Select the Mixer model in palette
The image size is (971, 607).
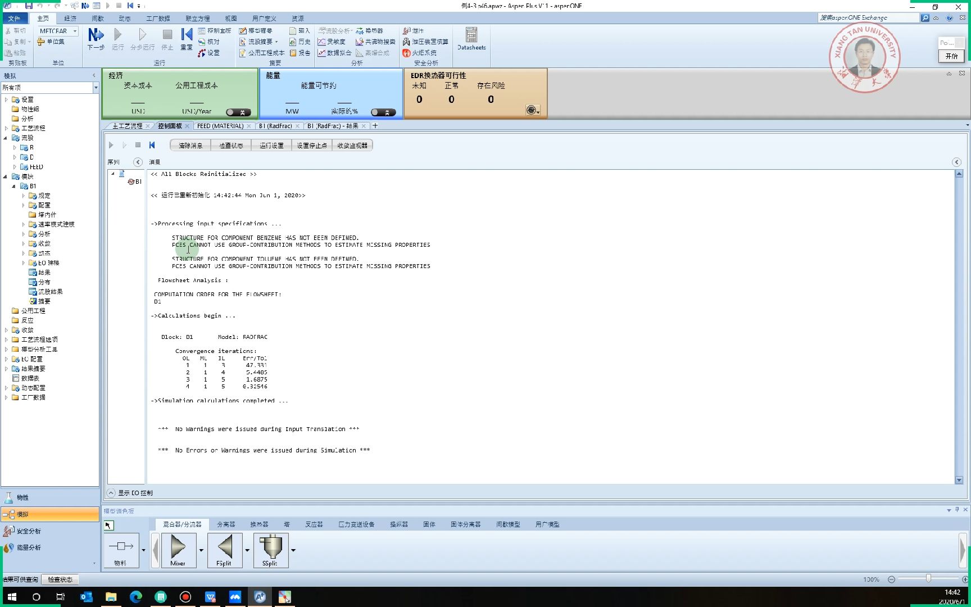tap(178, 550)
